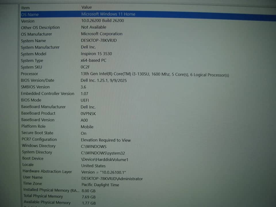This screenshot has width=276, height=207.
Task: Click the DESKTOP-78KVRJD\Administrator value
Action: pyautogui.click(x=112, y=179)
